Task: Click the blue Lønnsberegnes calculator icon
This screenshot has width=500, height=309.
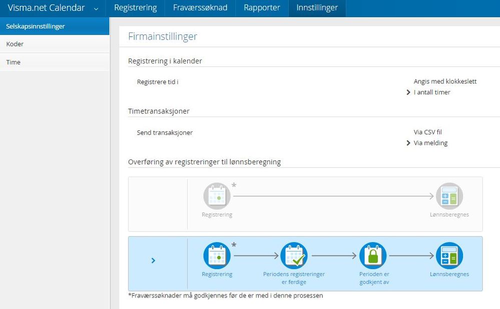Action: coord(449,255)
